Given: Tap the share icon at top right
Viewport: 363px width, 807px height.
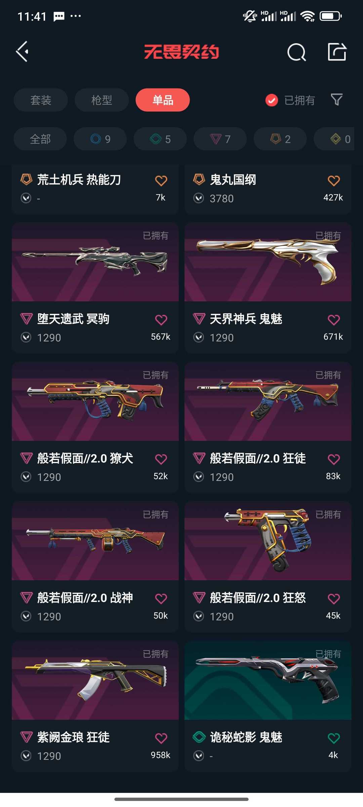Looking at the screenshot, I should click(337, 52).
